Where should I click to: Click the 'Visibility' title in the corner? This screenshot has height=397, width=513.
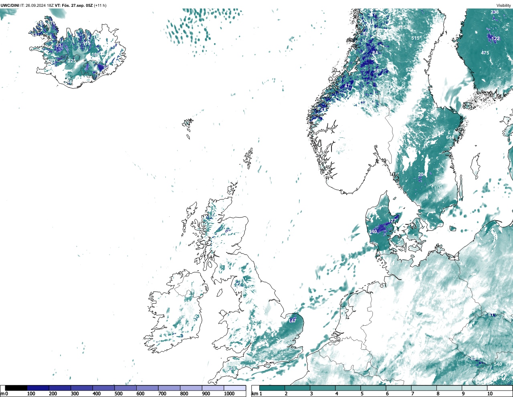504,6
